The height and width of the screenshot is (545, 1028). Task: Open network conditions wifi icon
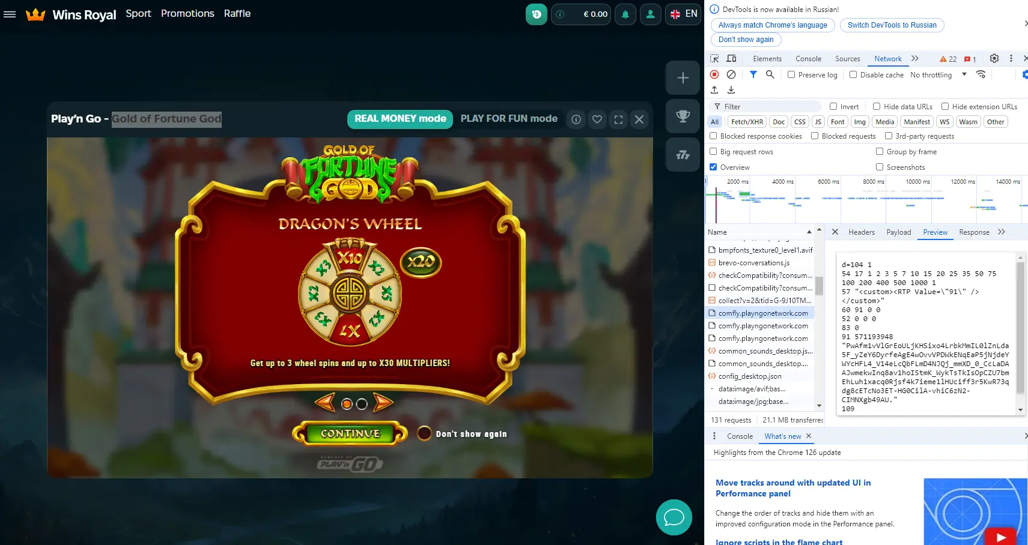point(981,74)
